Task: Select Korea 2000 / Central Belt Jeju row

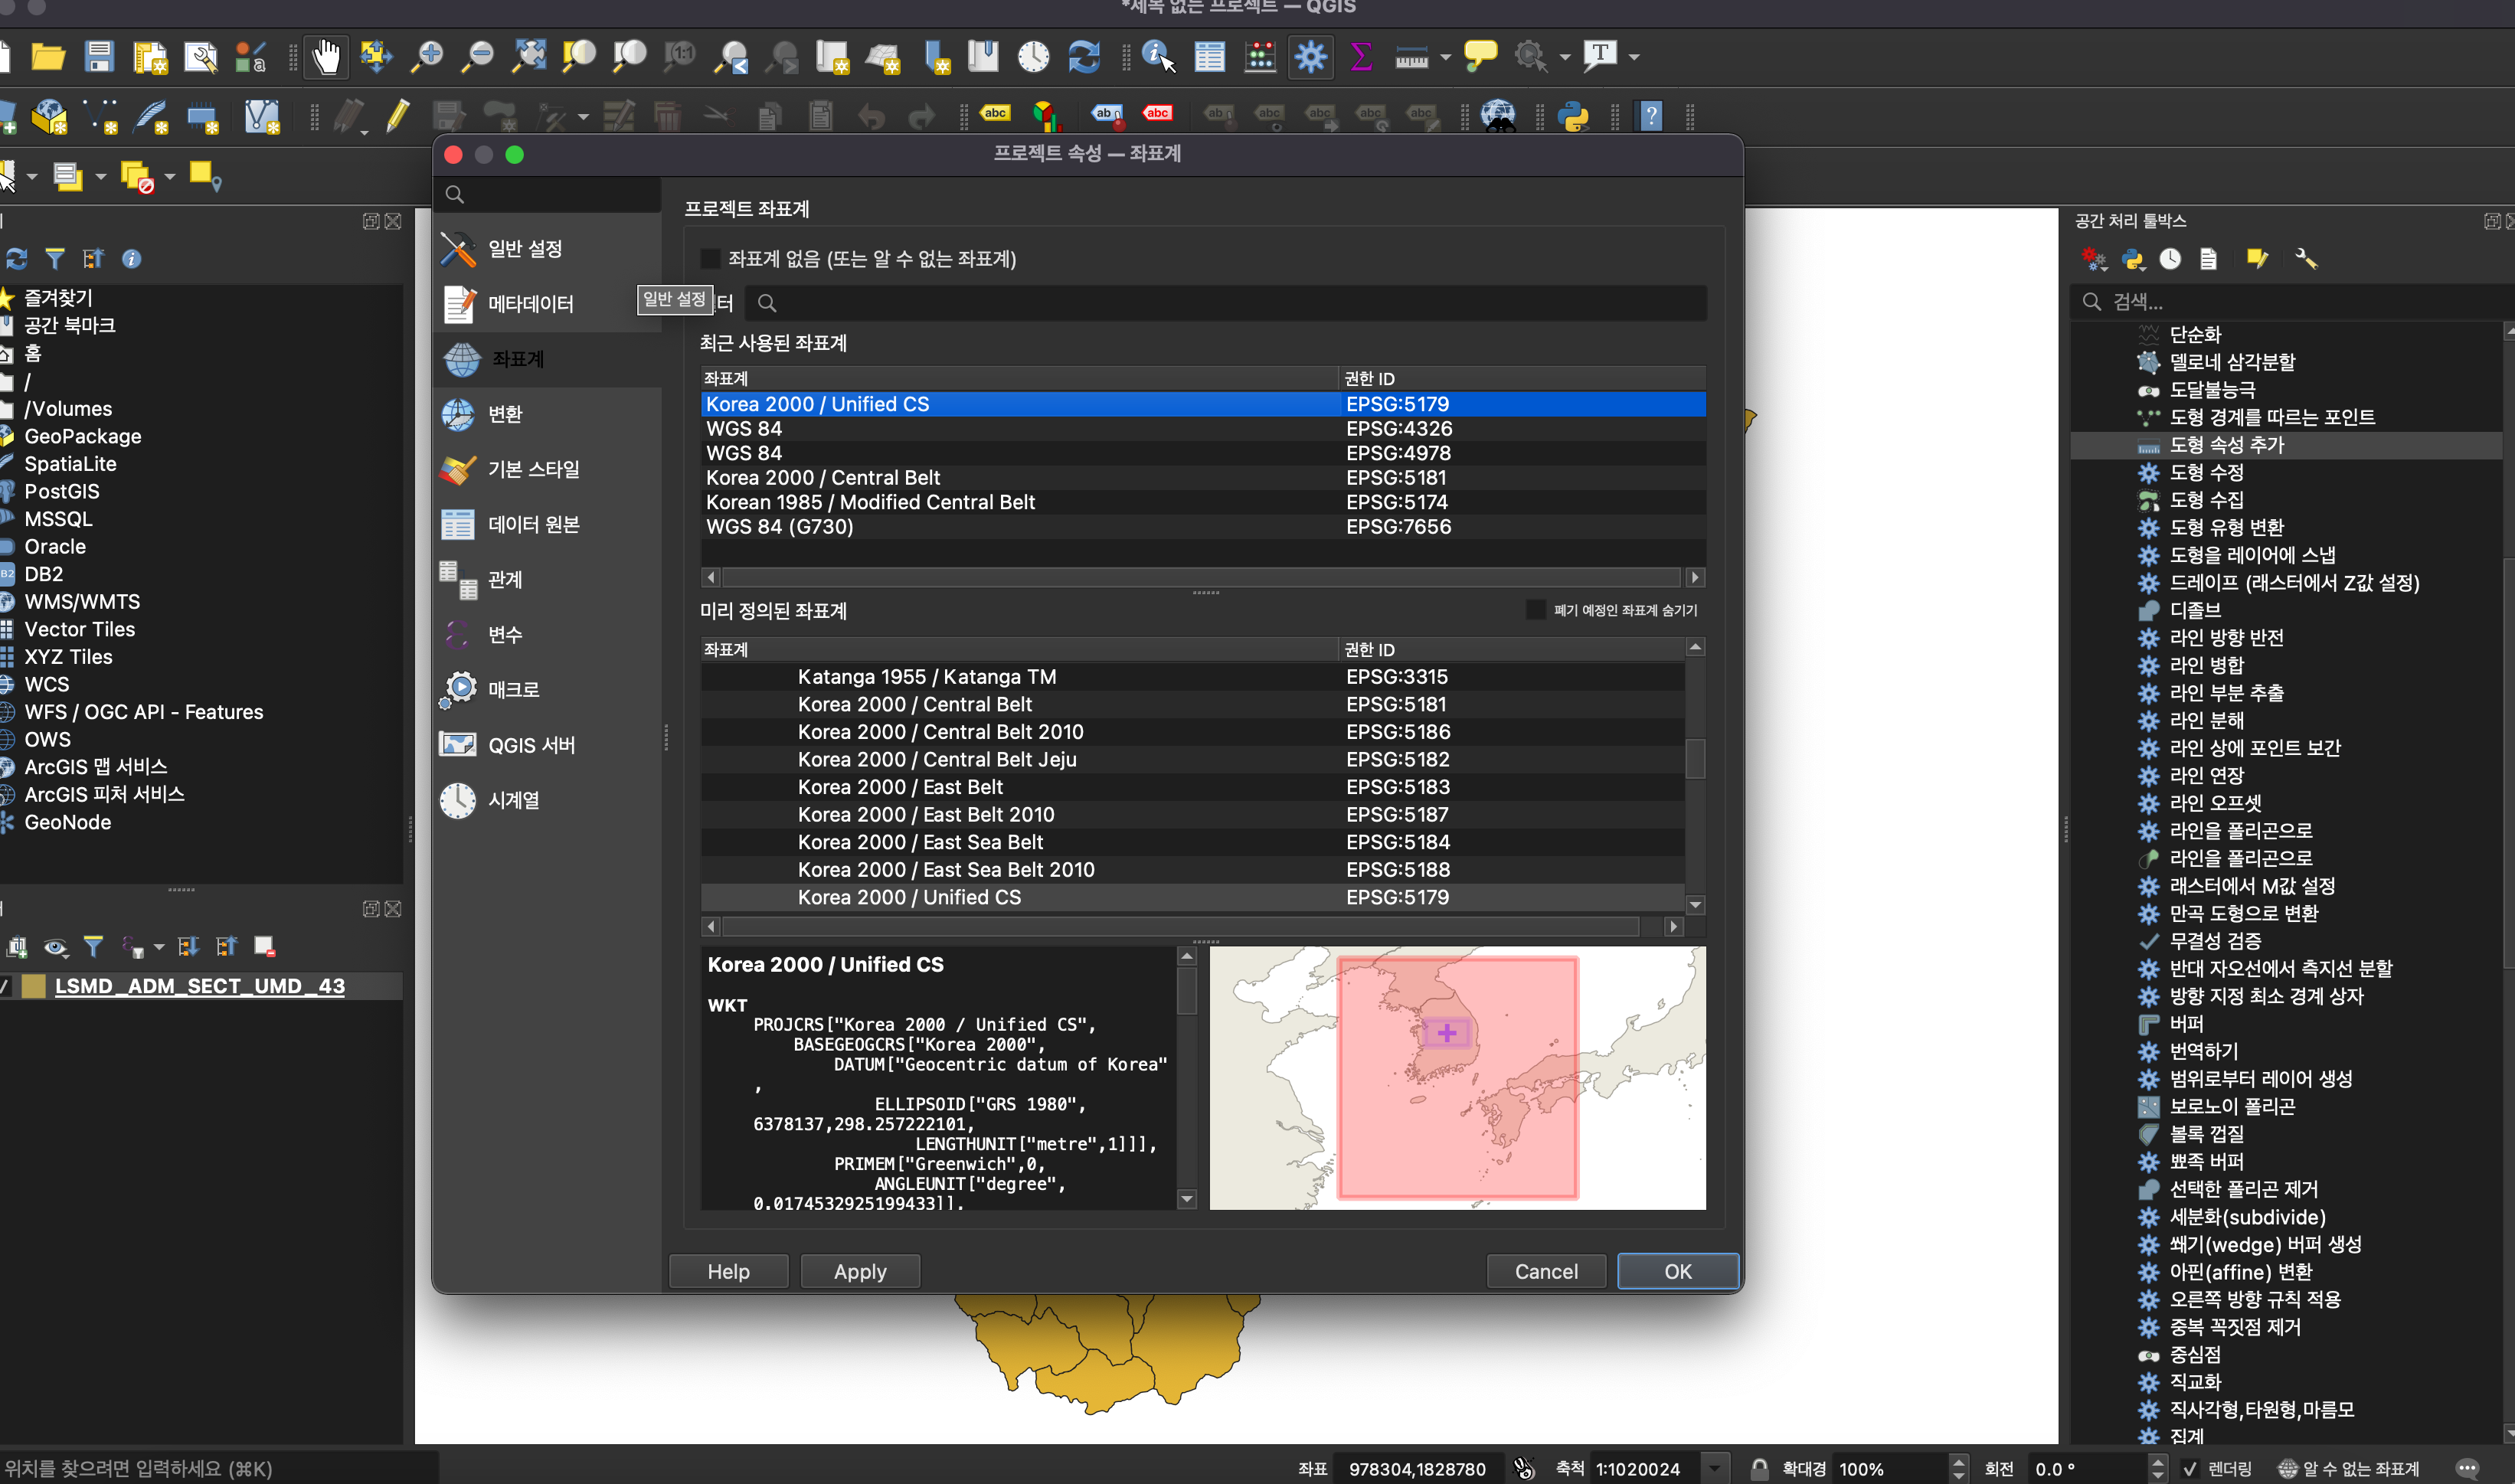Action: click(937, 759)
